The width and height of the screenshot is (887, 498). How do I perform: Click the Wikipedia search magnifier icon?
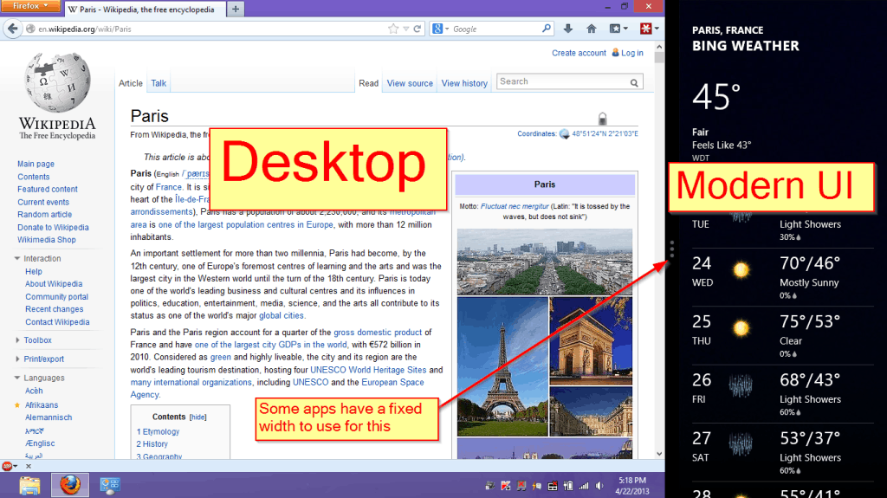[x=634, y=82]
